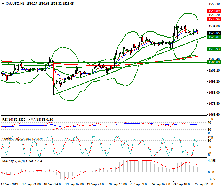The width and height of the screenshot is (222, 188).
Task: Click the 1485.00 price scale value
Action: pyautogui.click(x=214, y=92)
